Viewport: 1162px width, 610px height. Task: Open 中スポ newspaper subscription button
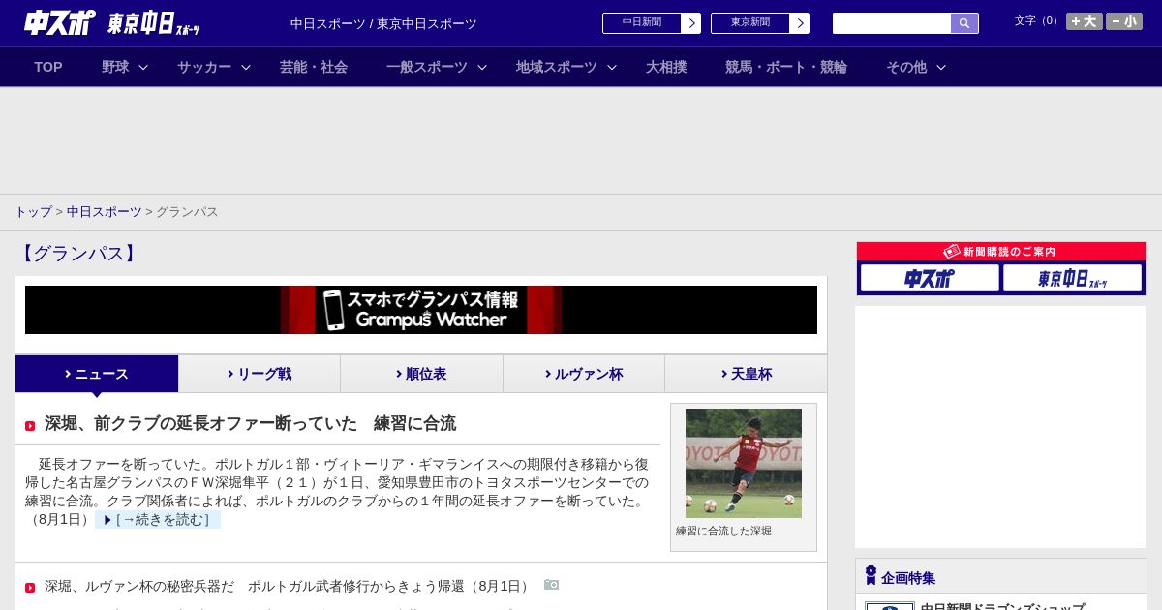pyautogui.click(x=930, y=278)
